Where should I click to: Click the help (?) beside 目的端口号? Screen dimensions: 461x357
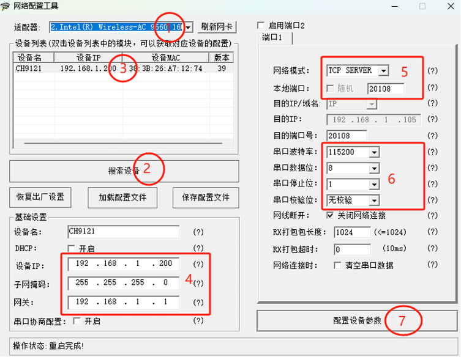point(433,135)
